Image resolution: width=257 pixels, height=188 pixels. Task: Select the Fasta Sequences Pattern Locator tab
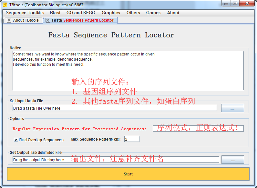[80, 20]
